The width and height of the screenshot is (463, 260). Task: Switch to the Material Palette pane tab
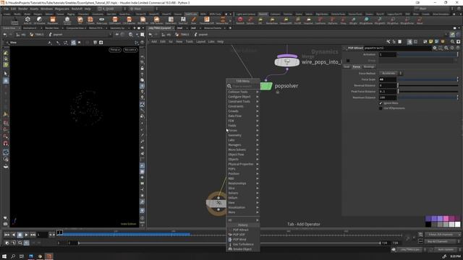tap(213, 28)
